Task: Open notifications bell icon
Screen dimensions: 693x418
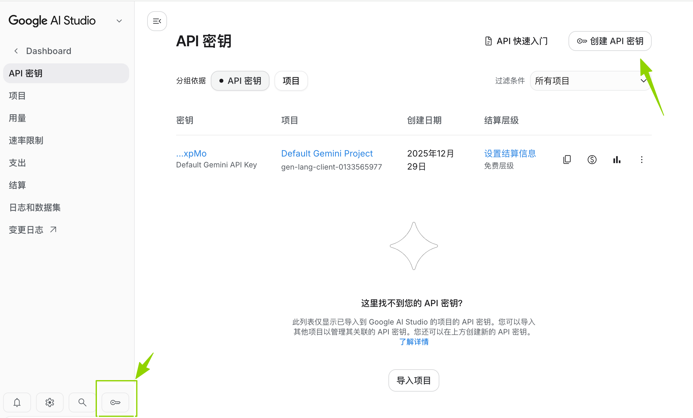Action: pos(17,402)
